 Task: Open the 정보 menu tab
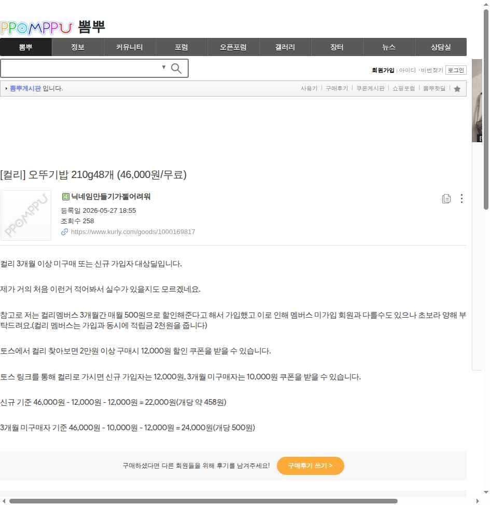tap(78, 47)
